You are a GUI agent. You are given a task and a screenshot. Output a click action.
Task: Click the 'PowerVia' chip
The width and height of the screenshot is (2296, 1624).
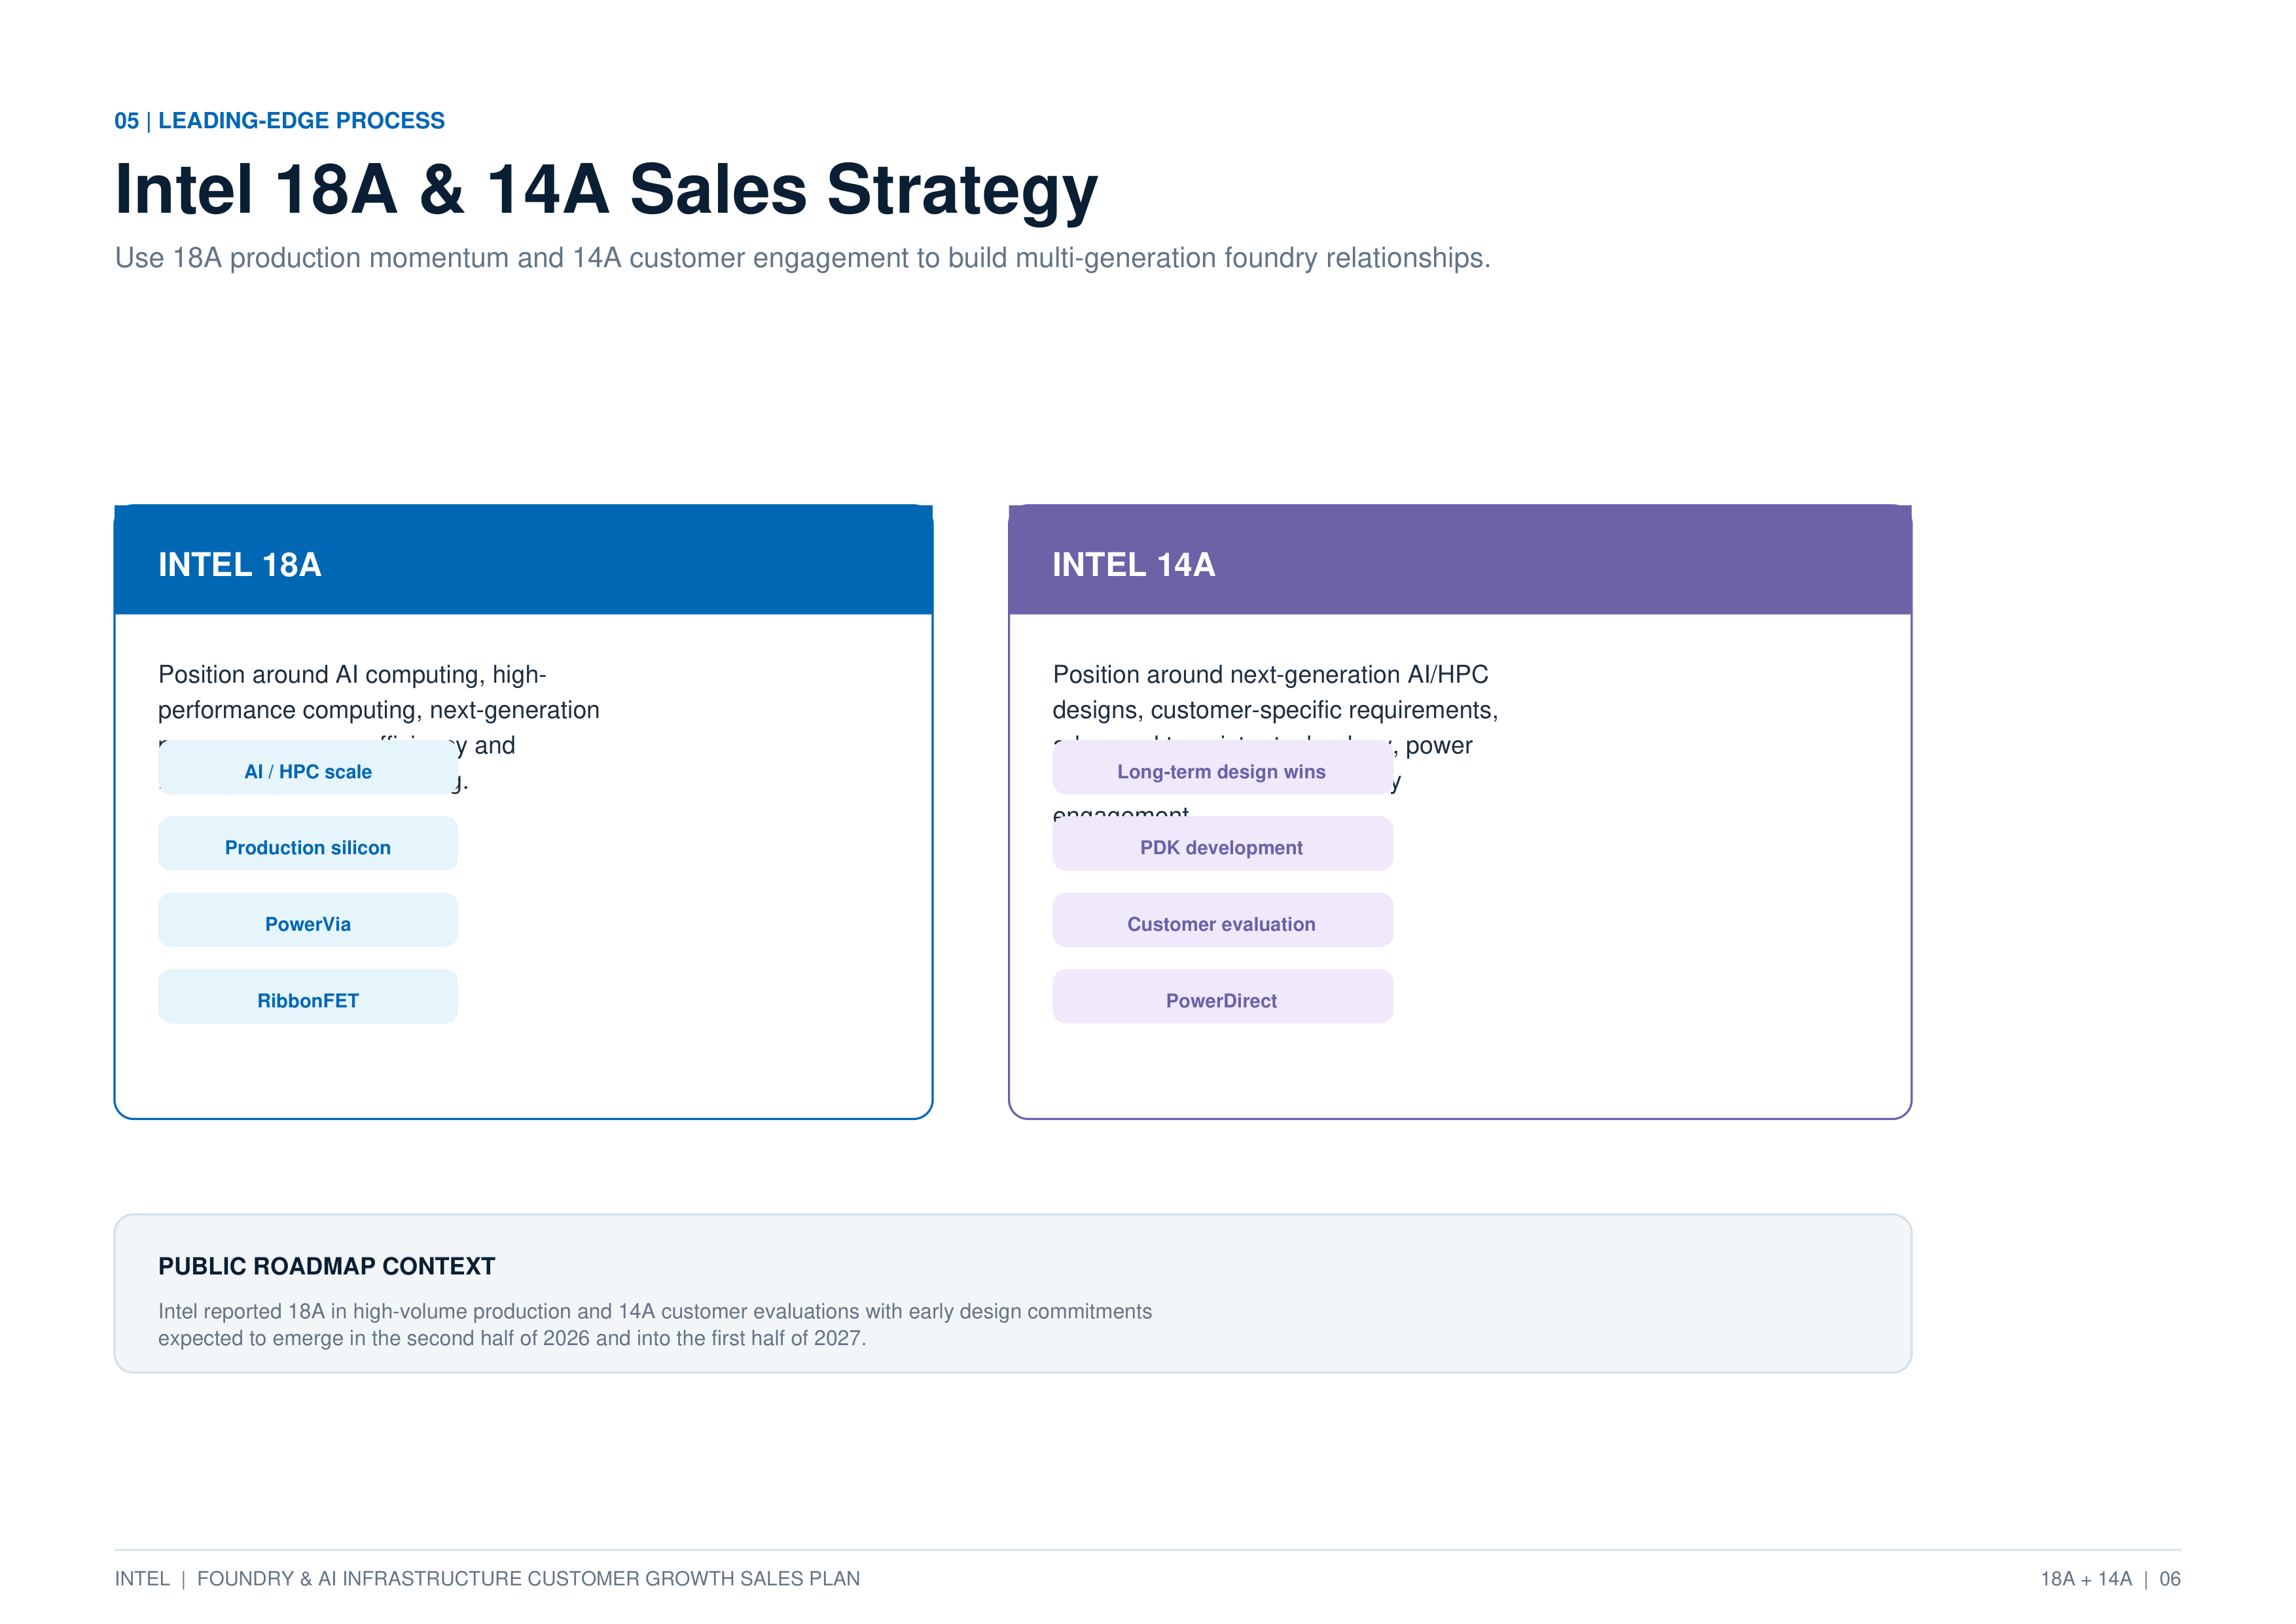click(308, 920)
